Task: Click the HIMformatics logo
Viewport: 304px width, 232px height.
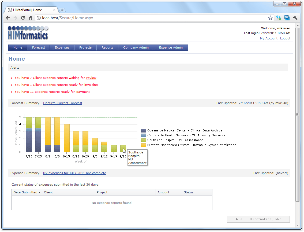Action: click(28, 33)
